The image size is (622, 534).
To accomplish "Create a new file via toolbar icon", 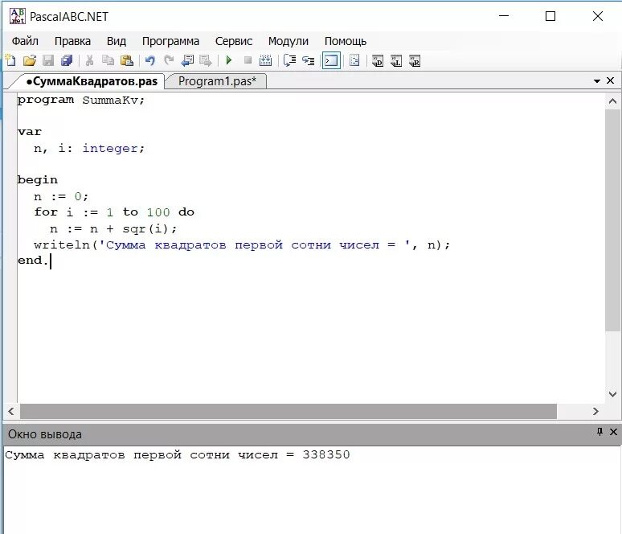I will click(x=10, y=61).
